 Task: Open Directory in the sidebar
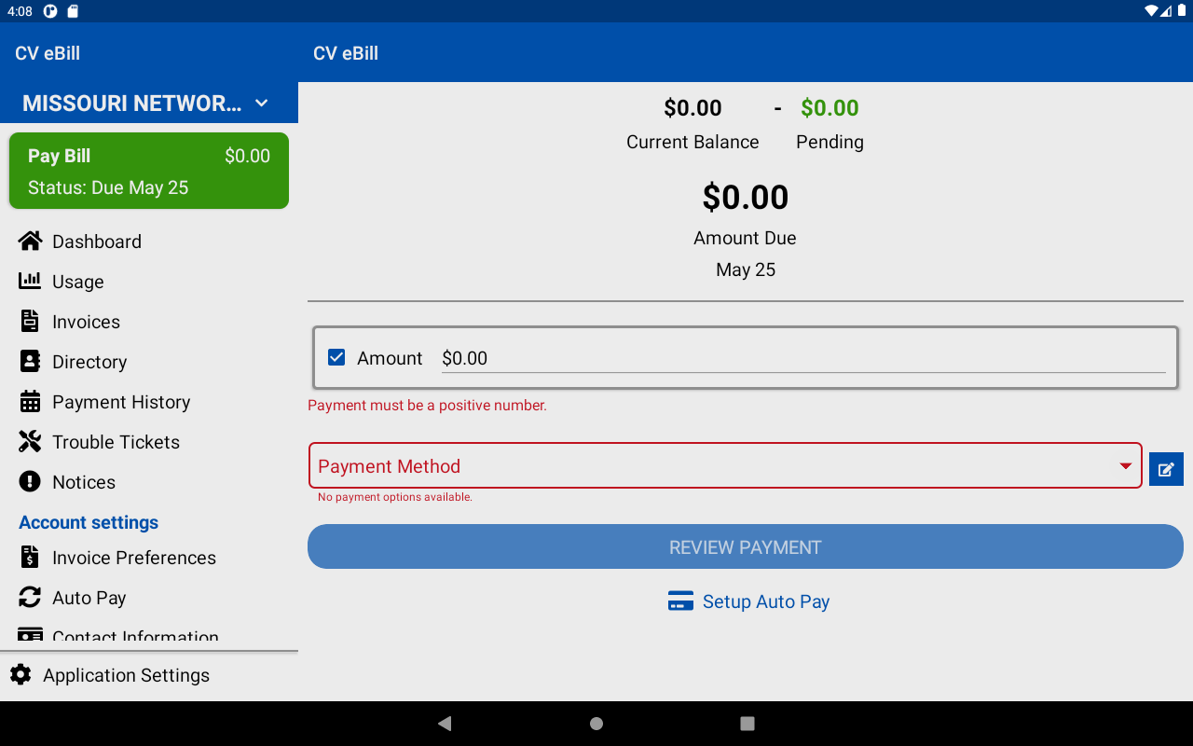(x=149, y=362)
